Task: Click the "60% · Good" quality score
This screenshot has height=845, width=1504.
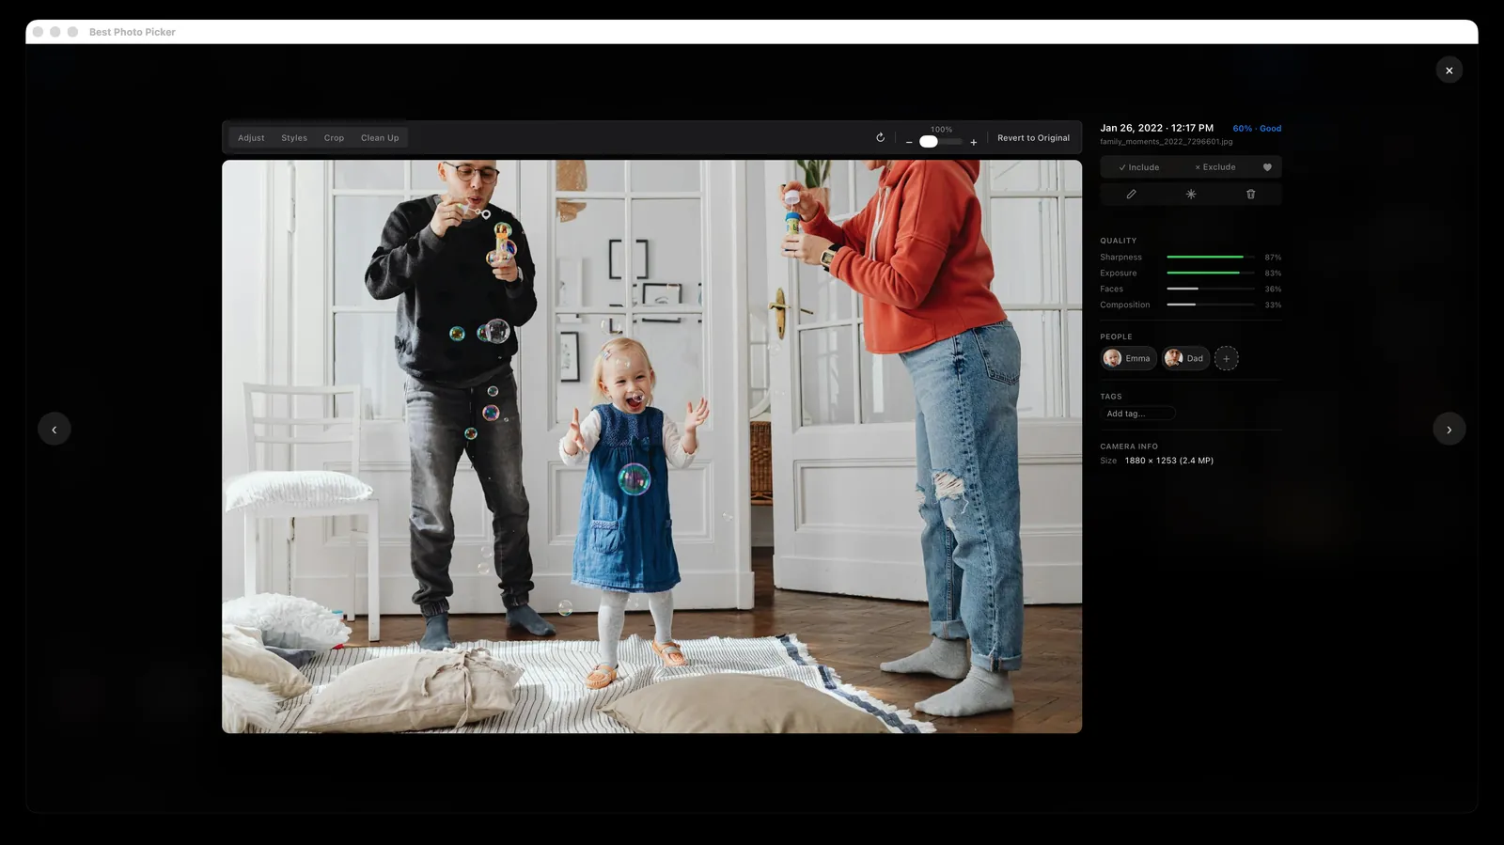Action: click(1257, 129)
